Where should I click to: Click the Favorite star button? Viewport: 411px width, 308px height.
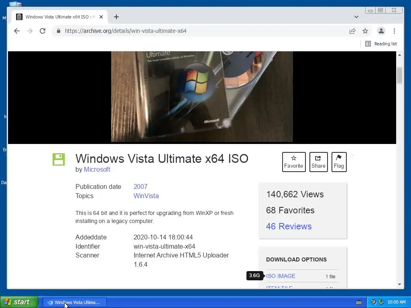[294, 162]
